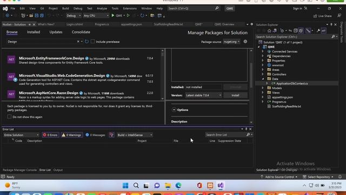Expand the Options section chevron

tap(174, 109)
